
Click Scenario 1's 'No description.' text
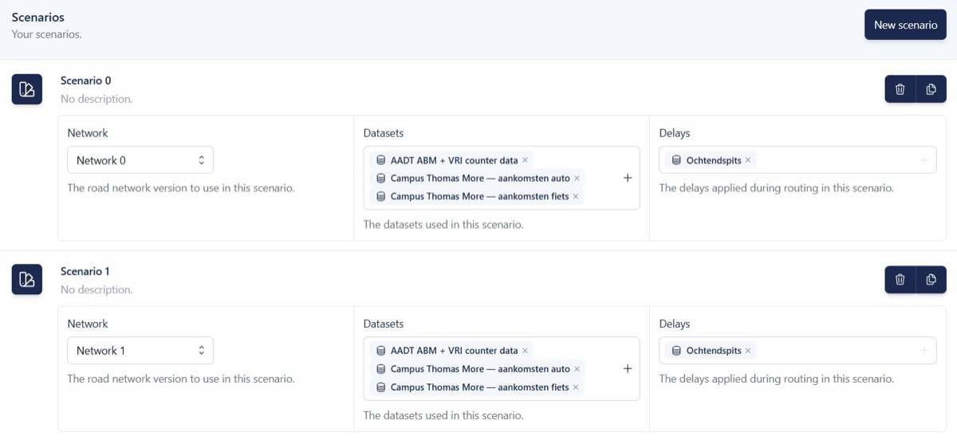[96, 289]
